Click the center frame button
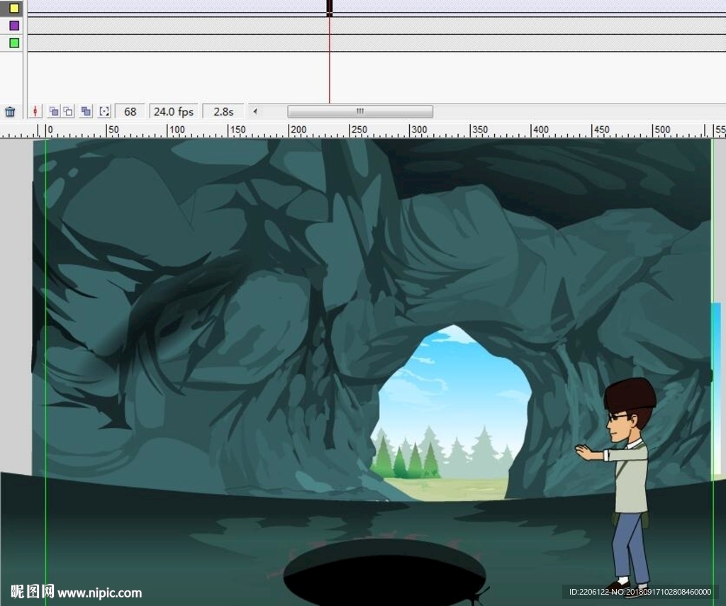The width and height of the screenshot is (726, 606). (x=36, y=112)
